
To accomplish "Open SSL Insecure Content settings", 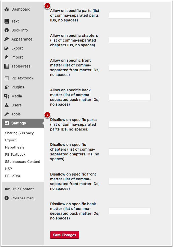I will 23,161.
